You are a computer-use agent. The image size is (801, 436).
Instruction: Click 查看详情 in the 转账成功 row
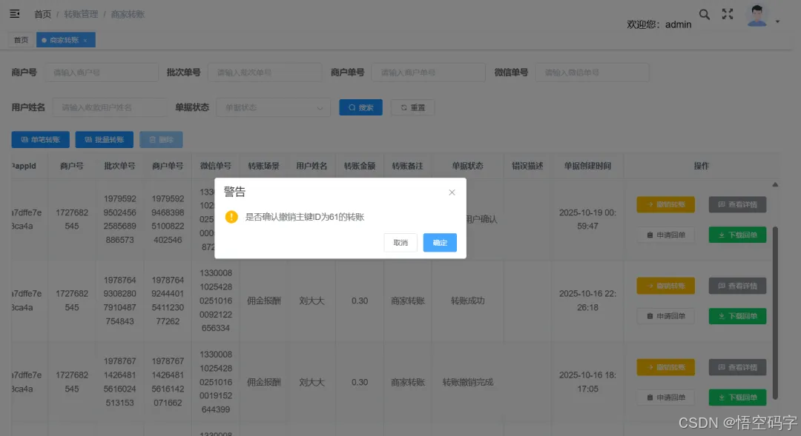737,286
